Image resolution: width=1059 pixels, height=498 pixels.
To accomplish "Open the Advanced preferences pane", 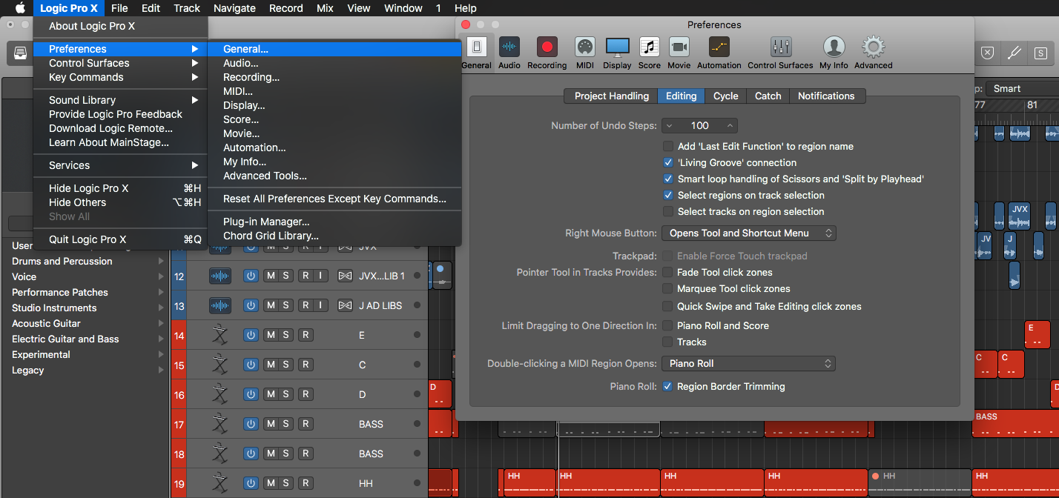I will pyautogui.click(x=873, y=52).
